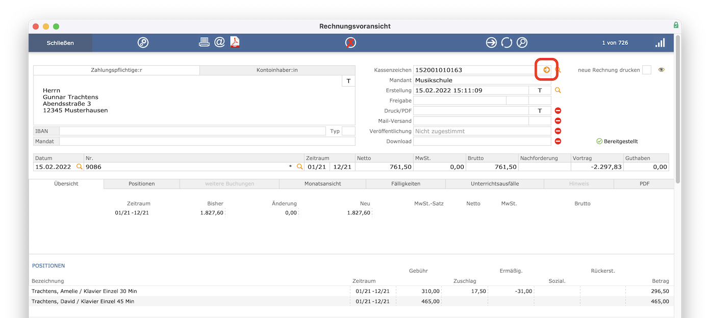Click the bar chart statistics icon
Viewport: 710px width, 318px height.
coord(660,43)
